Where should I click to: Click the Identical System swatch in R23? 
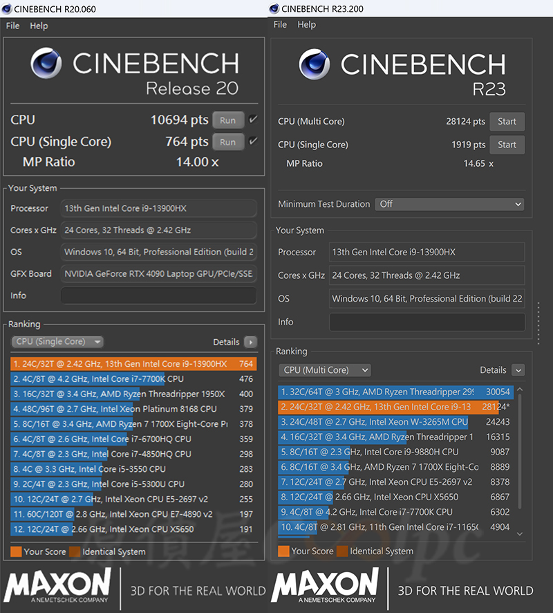(342, 551)
